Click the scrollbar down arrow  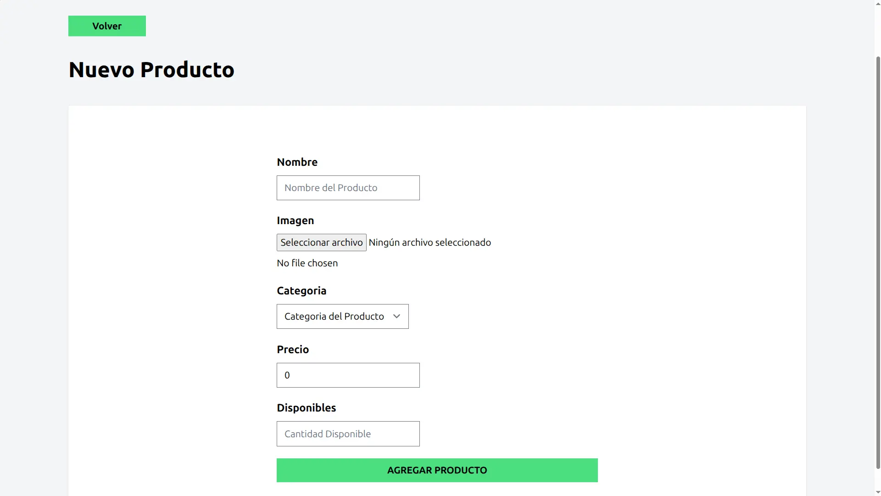(878, 492)
